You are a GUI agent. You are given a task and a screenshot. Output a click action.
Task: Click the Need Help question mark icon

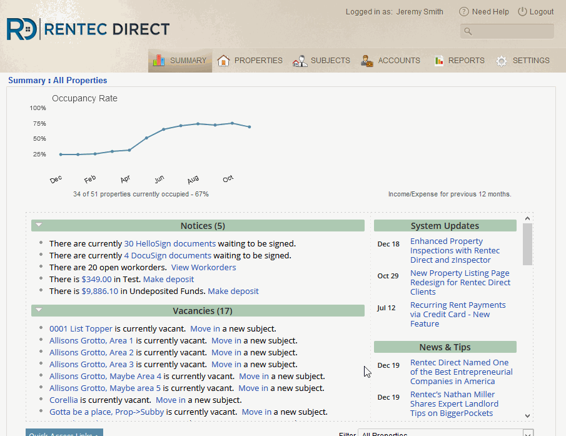click(x=464, y=12)
